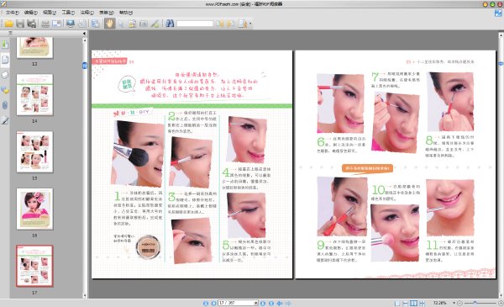The width and height of the screenshot is (504, 307).
Task: Open the Pages thumbnail panel icon
Action: pyautogui.click(x=5, y=59)
